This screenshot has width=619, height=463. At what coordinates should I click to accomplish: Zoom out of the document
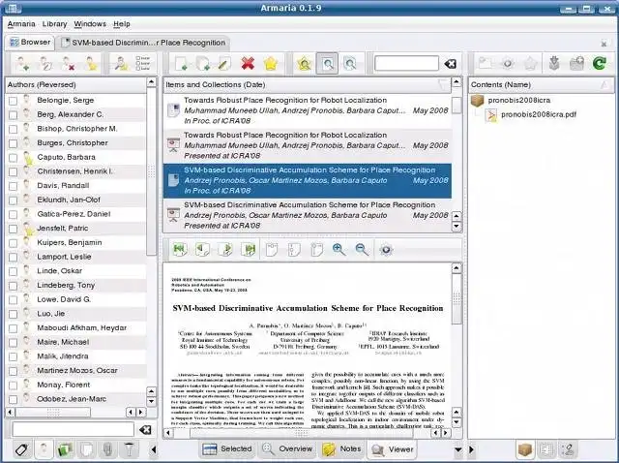point(362,249)
